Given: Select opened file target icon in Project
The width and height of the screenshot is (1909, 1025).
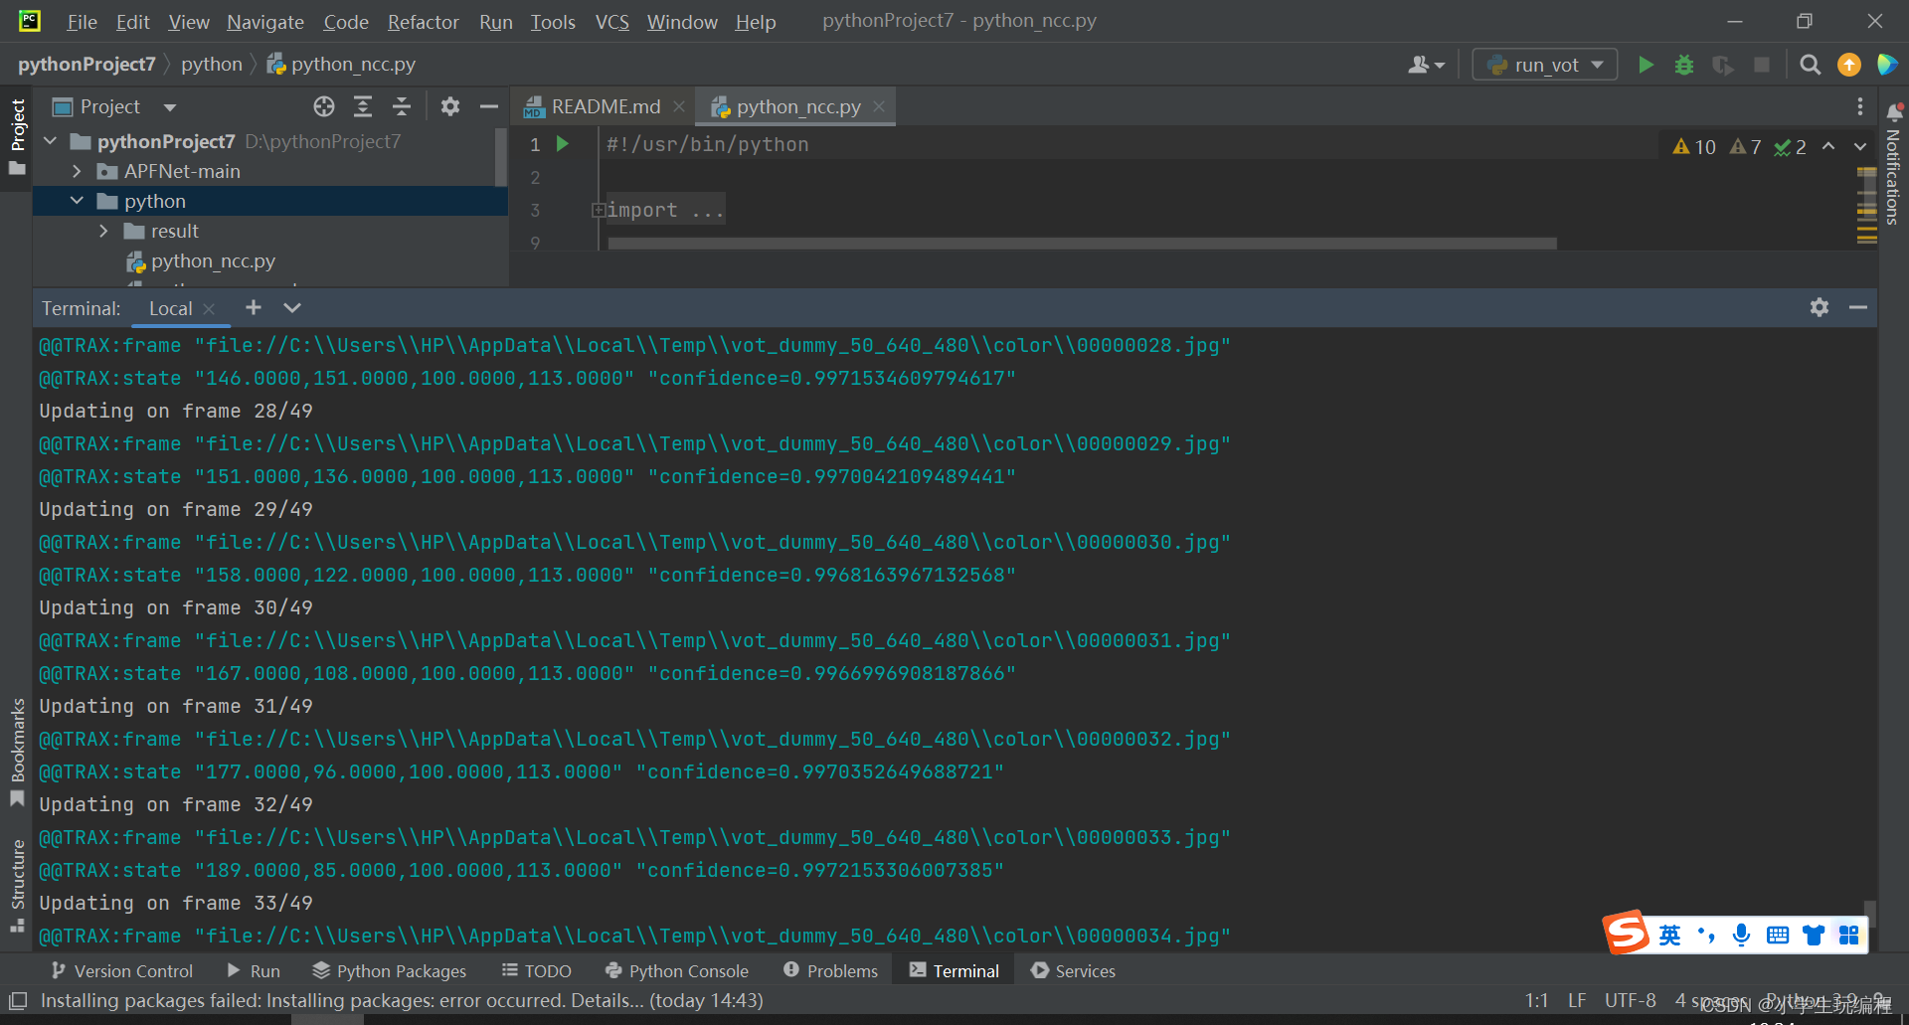Looking at the screenshot, I should click(x=324, y=106).
